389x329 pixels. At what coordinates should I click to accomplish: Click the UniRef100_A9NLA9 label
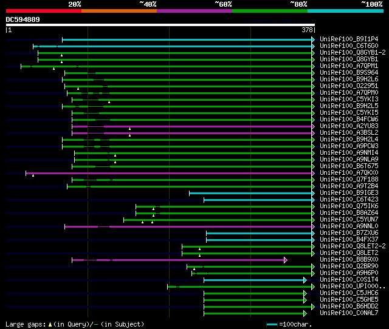coord(349,160)
